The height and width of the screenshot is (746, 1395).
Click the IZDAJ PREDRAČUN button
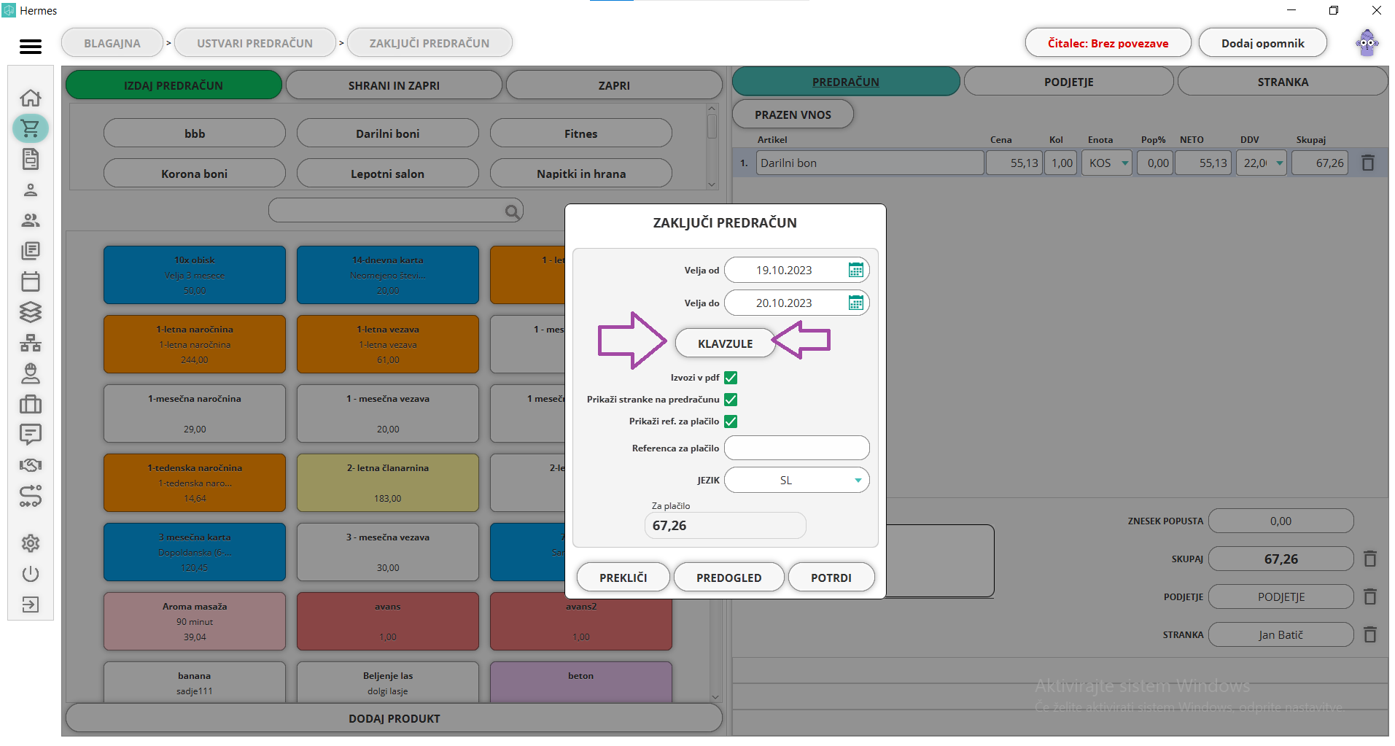(x=174, y=85)
